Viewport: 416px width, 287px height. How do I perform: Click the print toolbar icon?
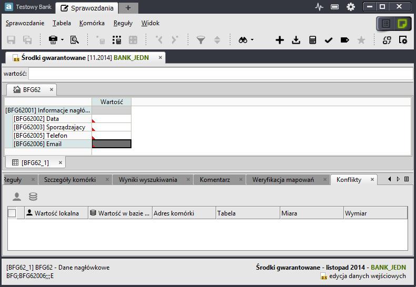coord(53,40)
